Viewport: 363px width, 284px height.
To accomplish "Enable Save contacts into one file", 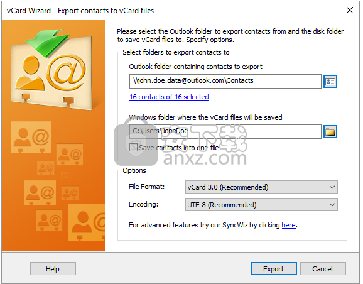I will 133,147.
